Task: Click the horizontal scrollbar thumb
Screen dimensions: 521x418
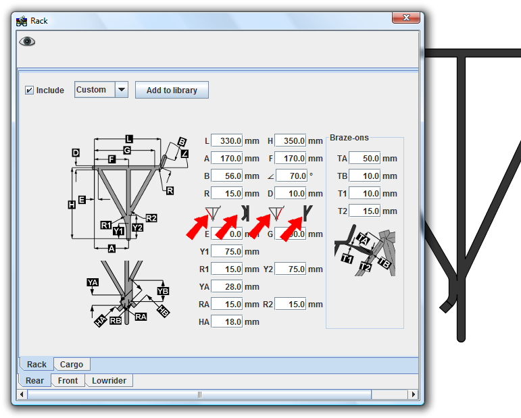Action: (x=199, y=394)
